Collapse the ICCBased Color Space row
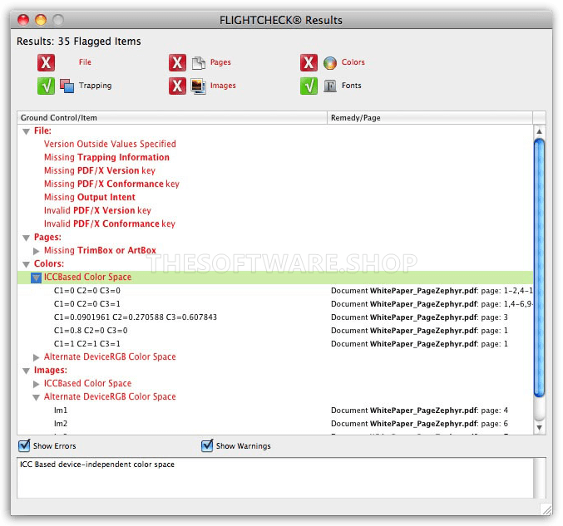563x526 pixels. coord(36,278)
